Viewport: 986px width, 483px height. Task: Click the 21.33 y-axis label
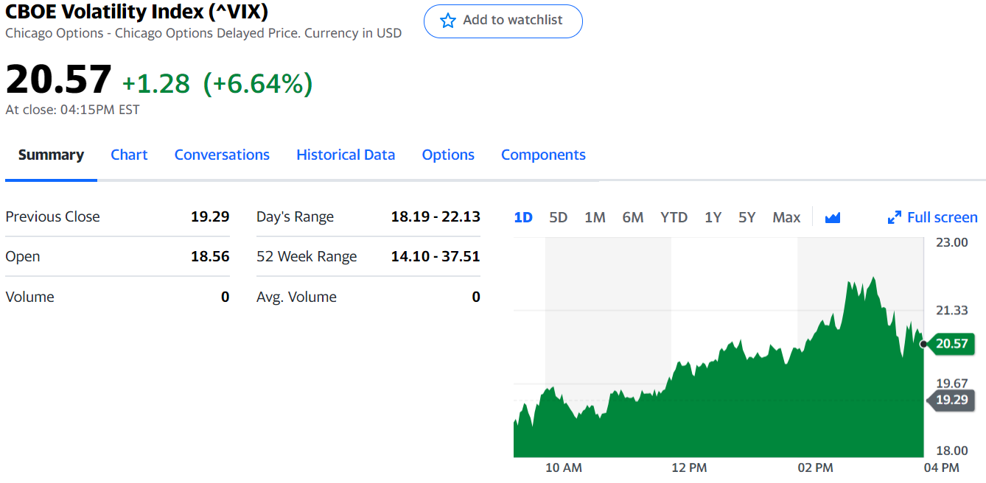952,311
